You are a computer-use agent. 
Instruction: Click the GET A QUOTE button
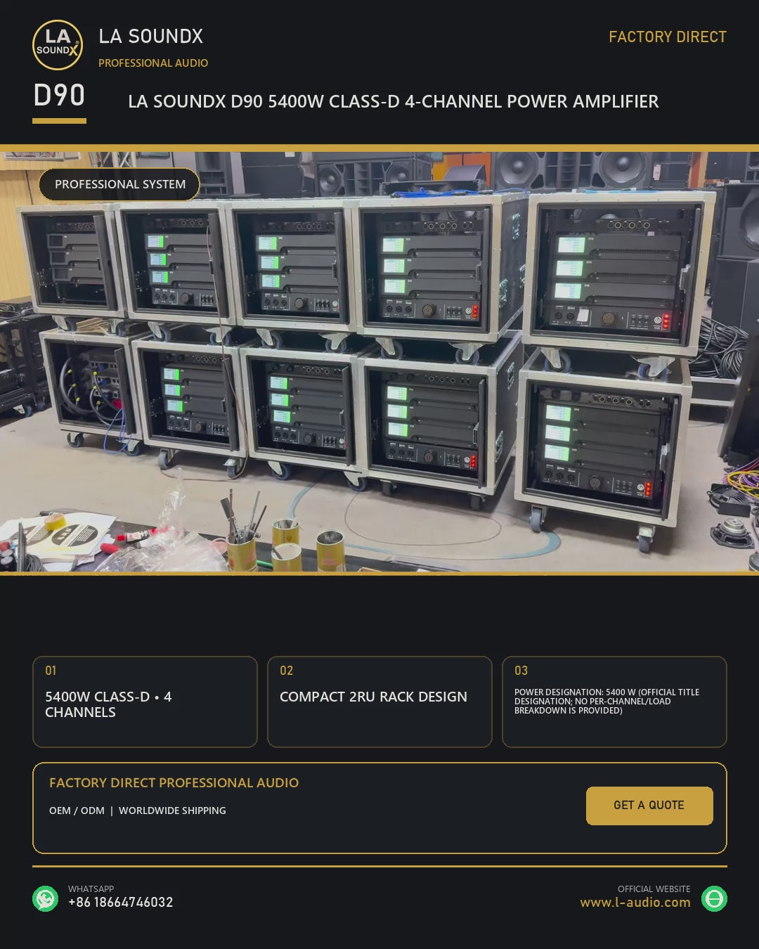click(x=649, y=806)
